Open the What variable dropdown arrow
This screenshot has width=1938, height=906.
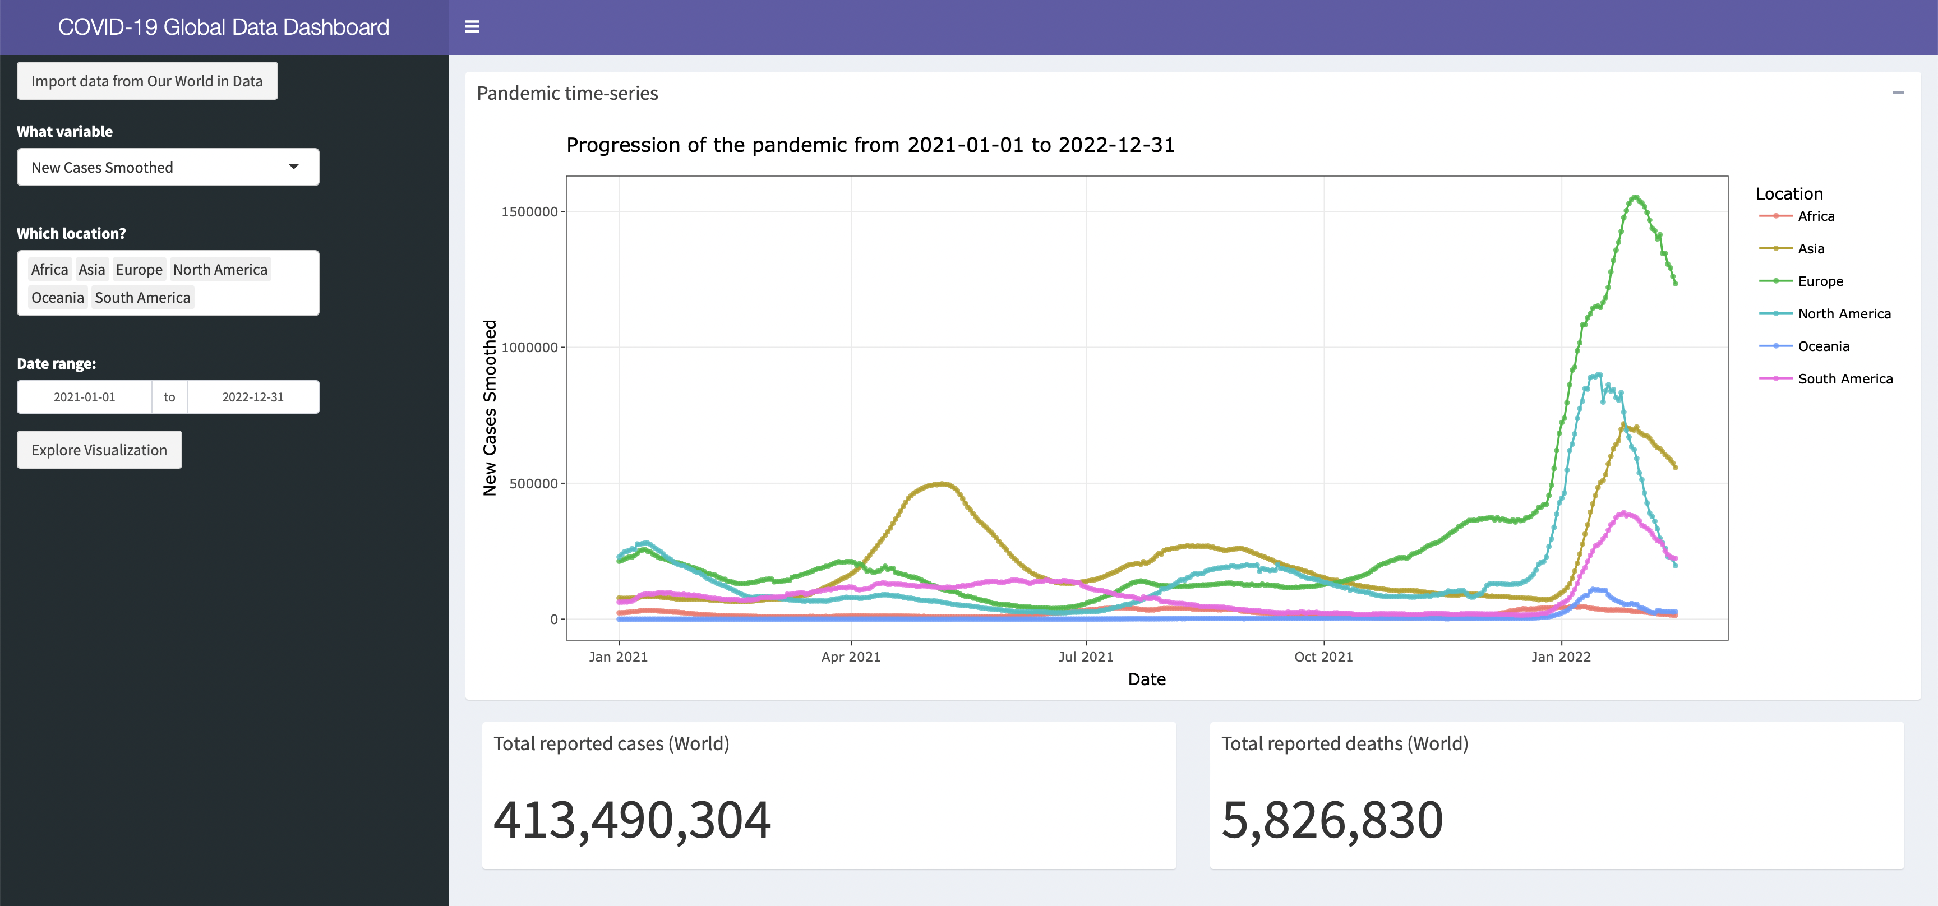pos(293,167)
